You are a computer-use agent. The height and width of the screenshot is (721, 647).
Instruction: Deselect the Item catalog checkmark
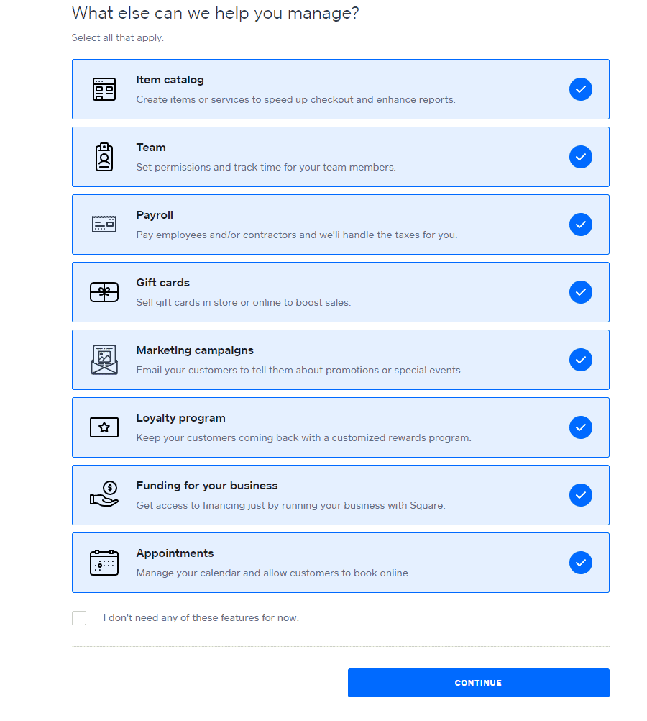coord(581,89)
